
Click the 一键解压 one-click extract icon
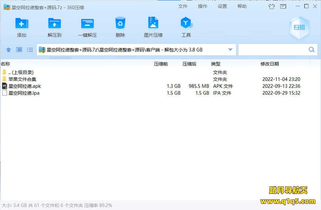(87, 24)
